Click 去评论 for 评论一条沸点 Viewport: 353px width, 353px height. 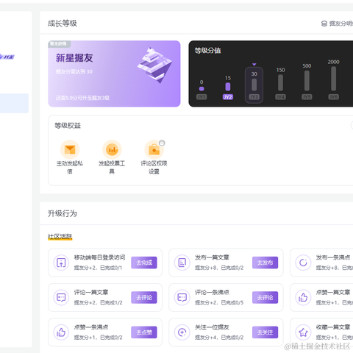(x=265, y=298)
